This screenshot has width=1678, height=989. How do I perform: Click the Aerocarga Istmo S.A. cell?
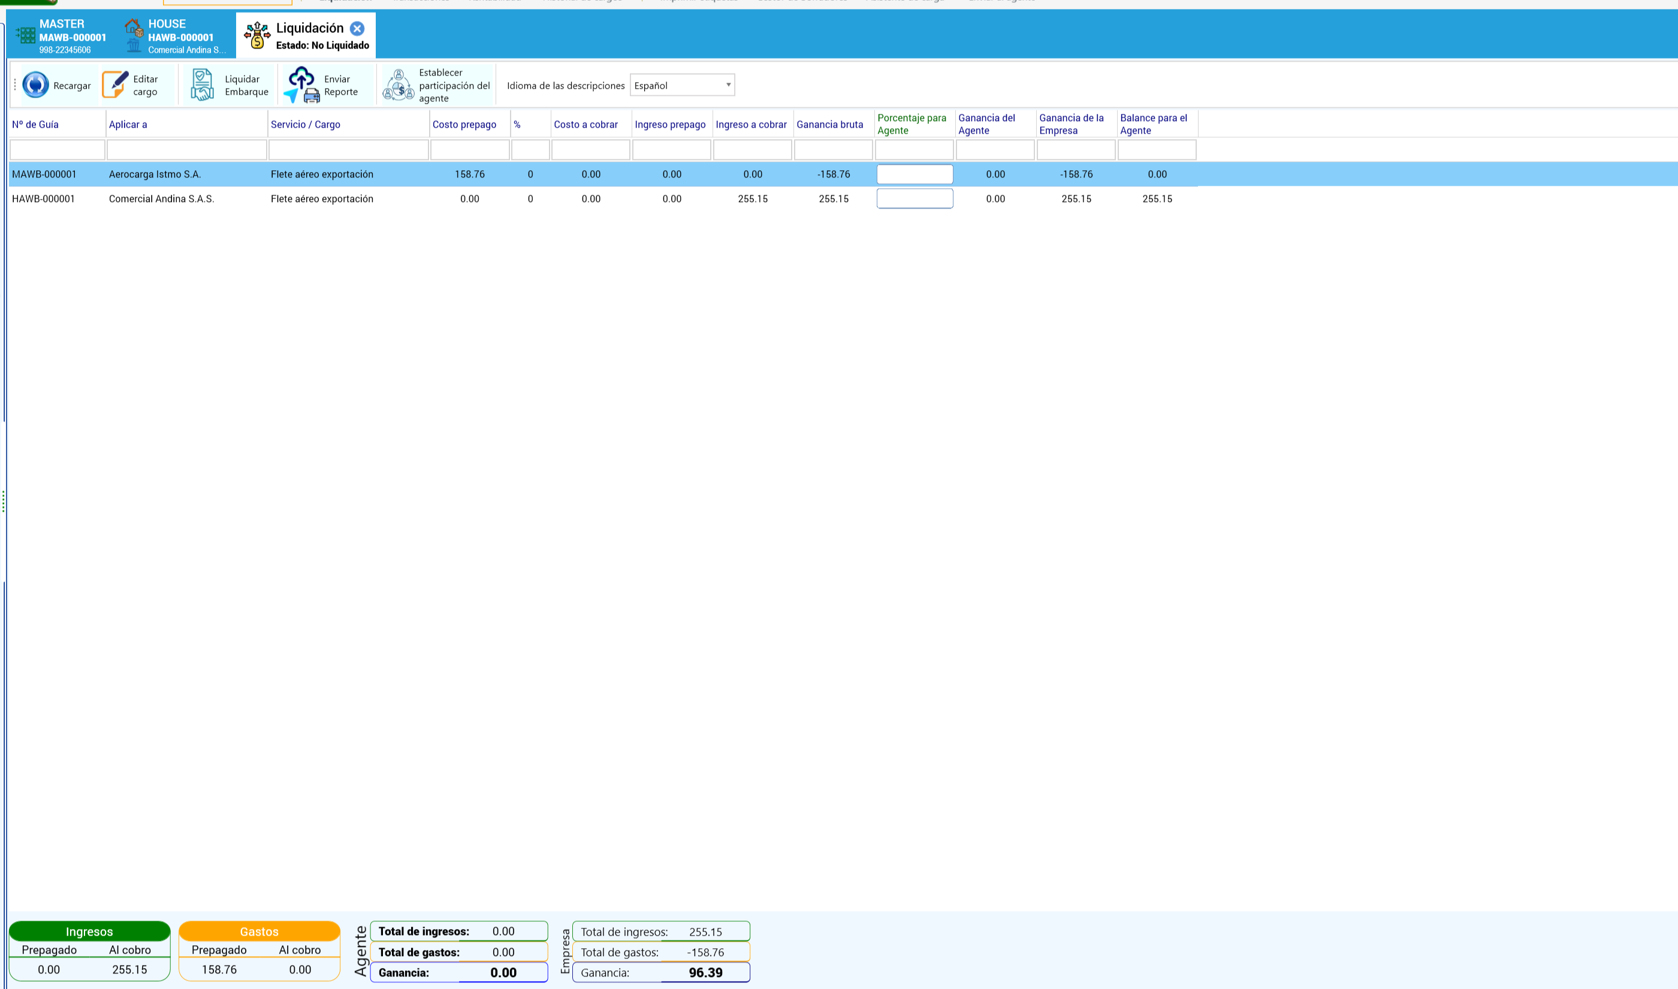click(155, 174)
